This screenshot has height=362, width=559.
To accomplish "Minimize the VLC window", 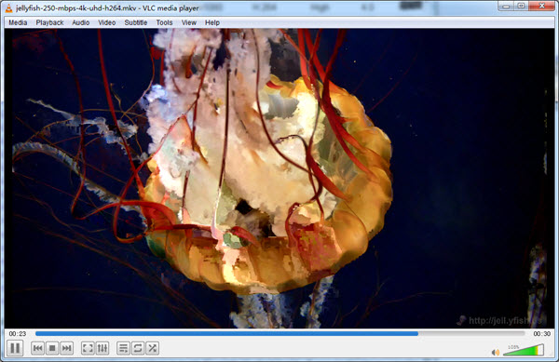I will 506,6.
